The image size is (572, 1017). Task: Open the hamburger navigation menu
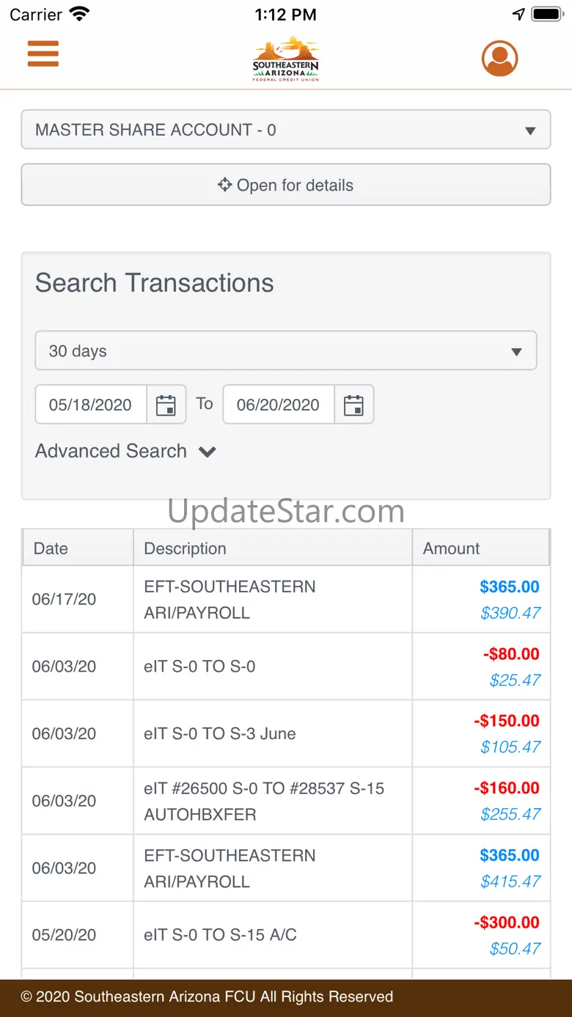43,54
